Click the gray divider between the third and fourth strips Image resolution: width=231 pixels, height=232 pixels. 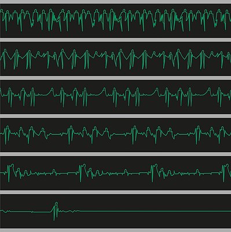coord(115,116)
